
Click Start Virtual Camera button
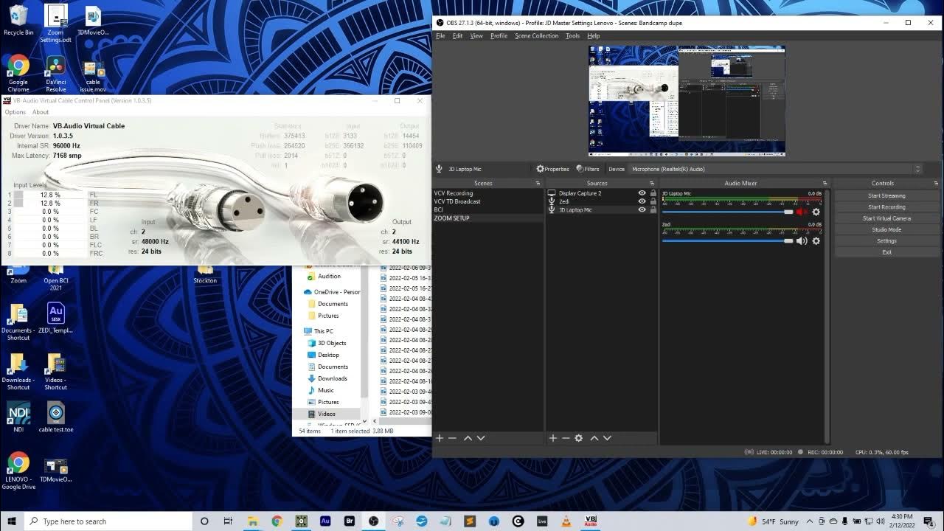point(886,218)
